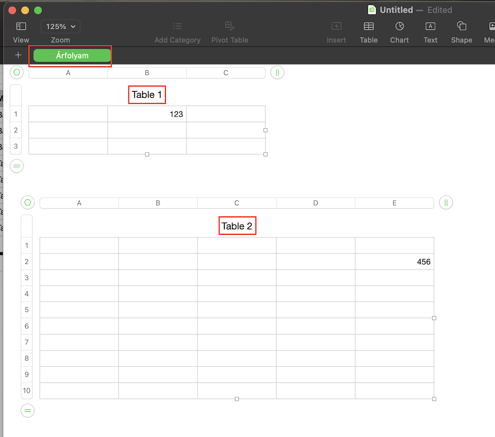Select the cell containing 123
The width and height of the screenshot is (495, 437).
point(147,114)
